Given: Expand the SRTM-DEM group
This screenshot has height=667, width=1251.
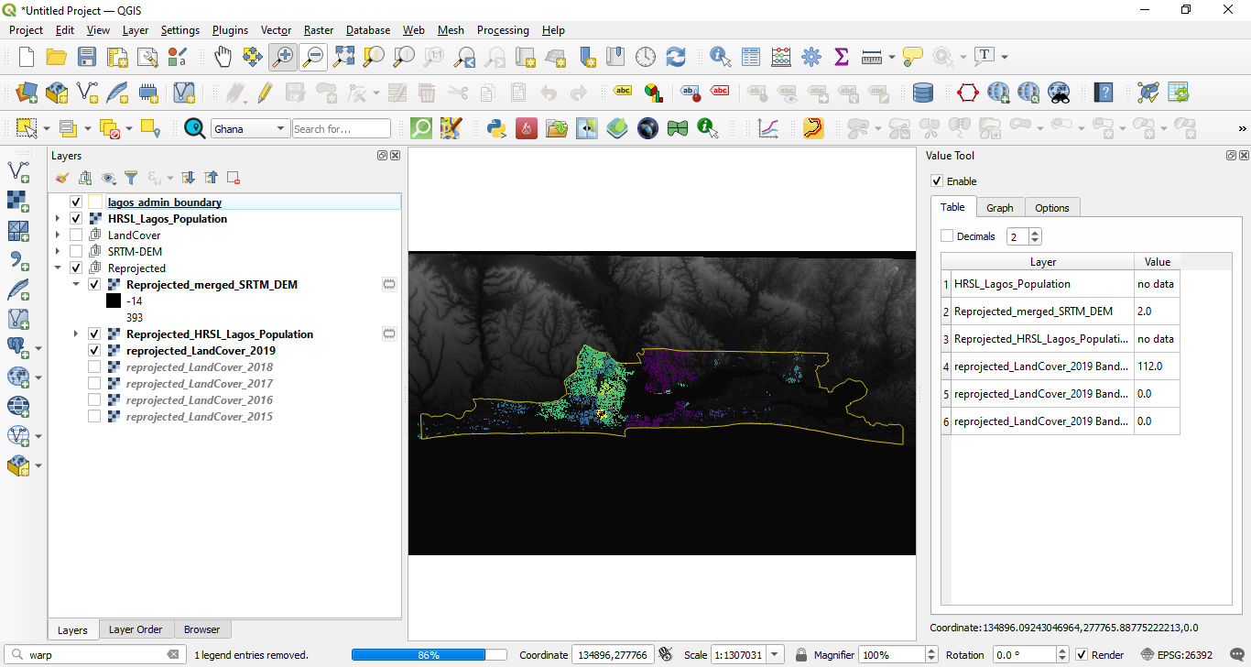Looking at the screenshot, I should click(x=59, y=252).
